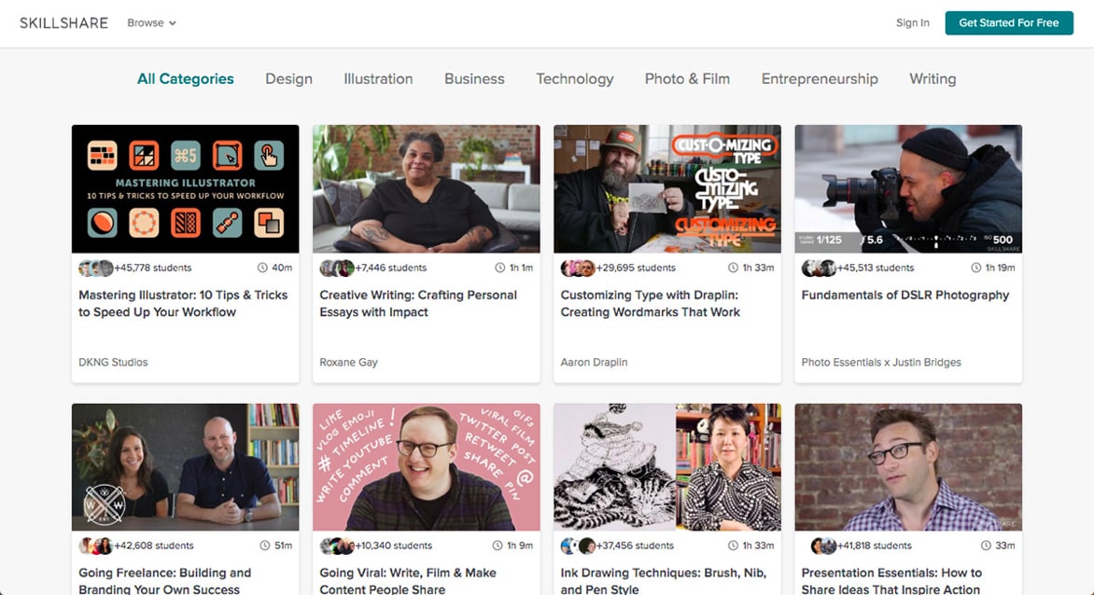This screenshot has height=595, width=1094.
Task: Open DSLR Photography class thumbnail
Action: pos(908,188)
